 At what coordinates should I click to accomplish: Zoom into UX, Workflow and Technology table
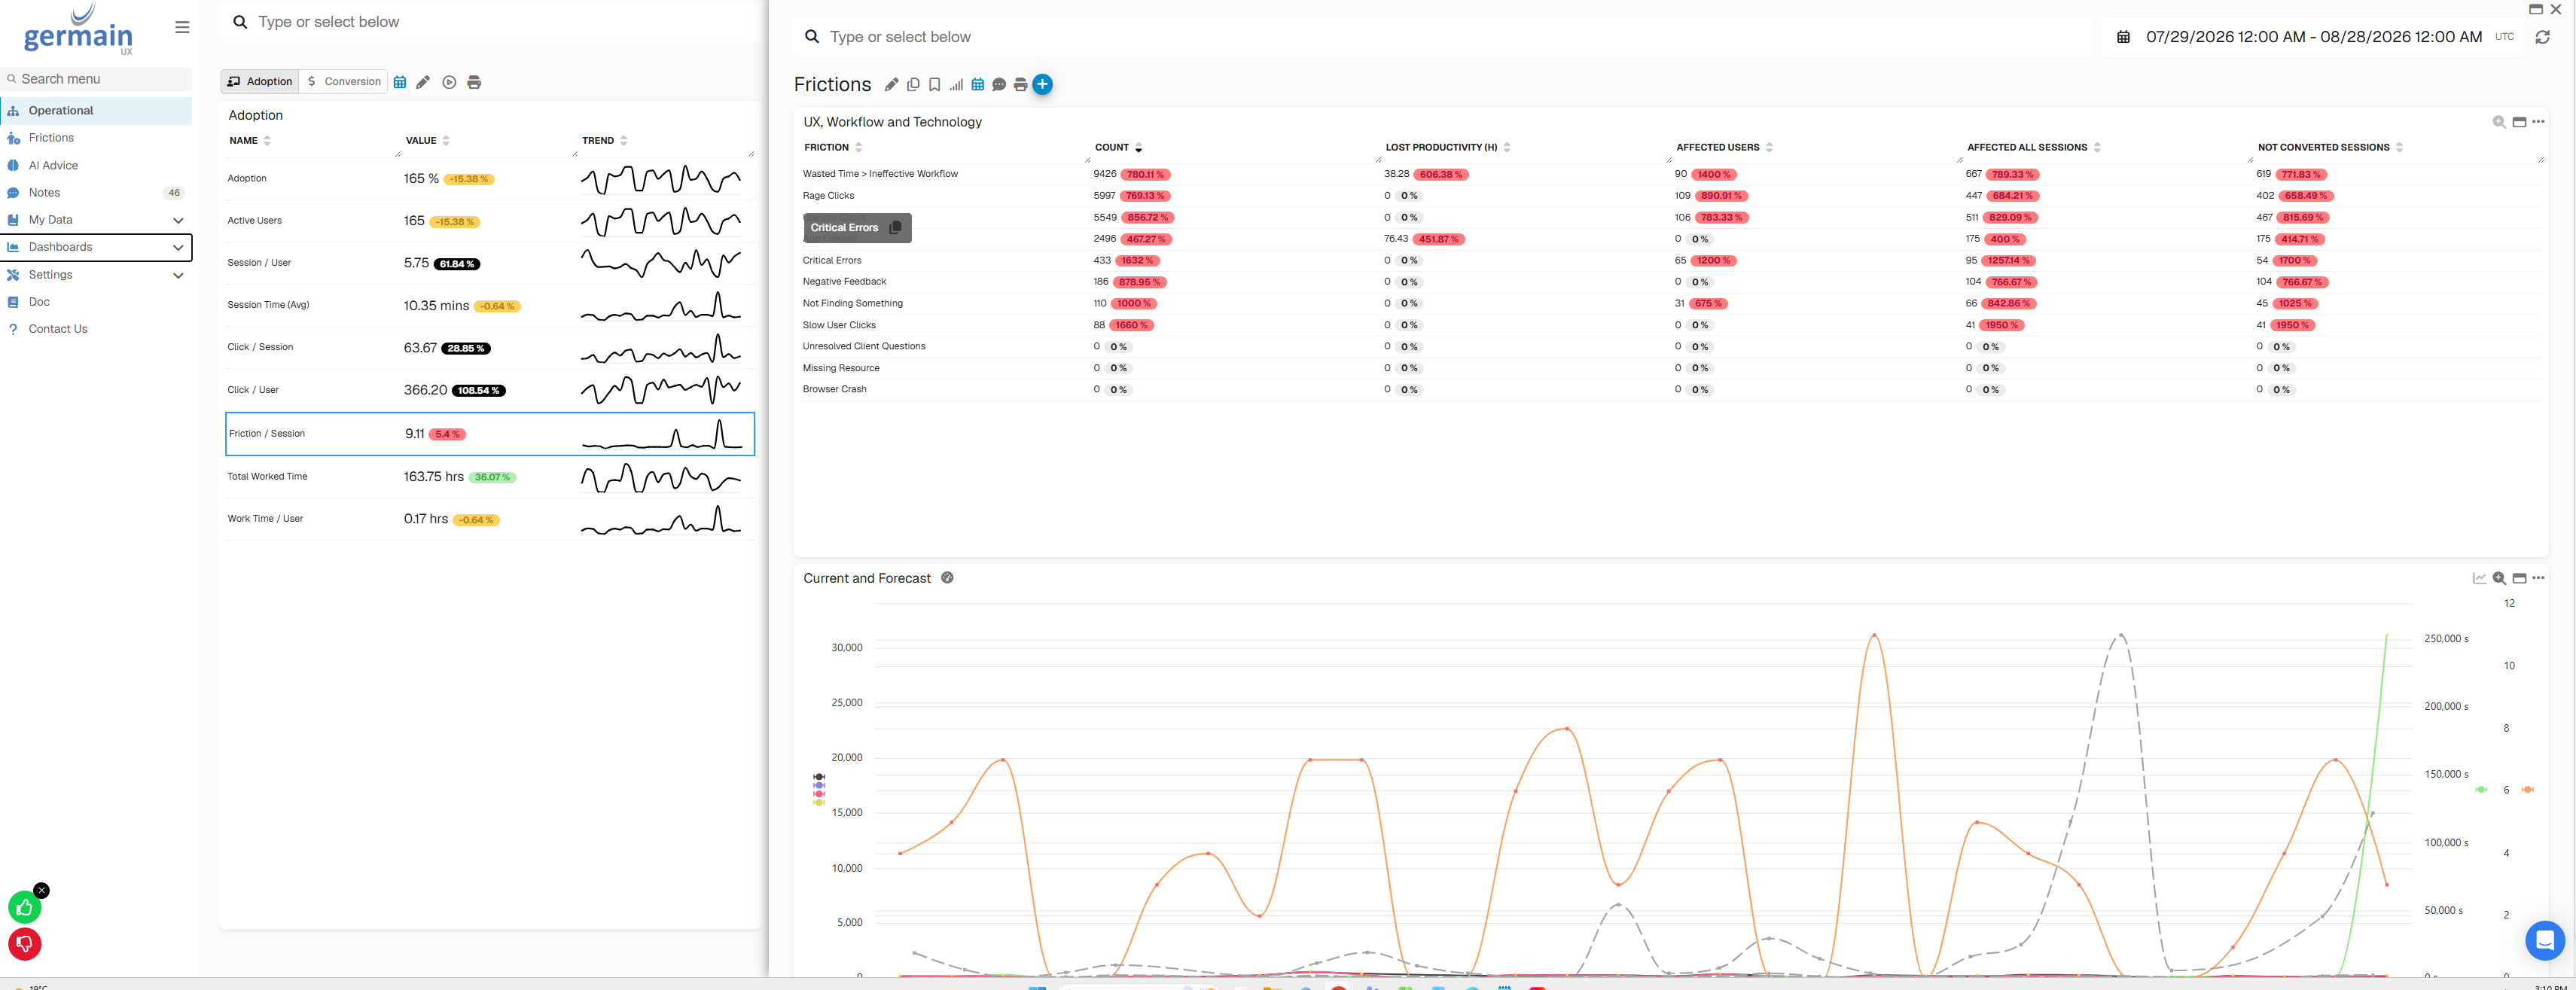tap(2499, 122)
